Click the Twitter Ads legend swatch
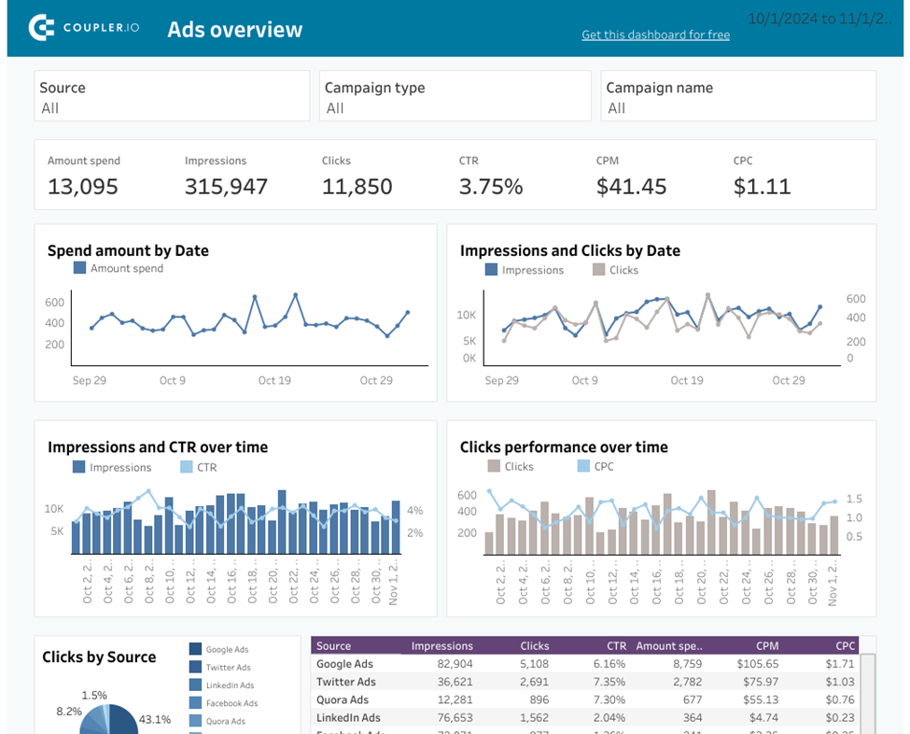The width and height of the screenshot is (910, 734). tap(196, 667)
